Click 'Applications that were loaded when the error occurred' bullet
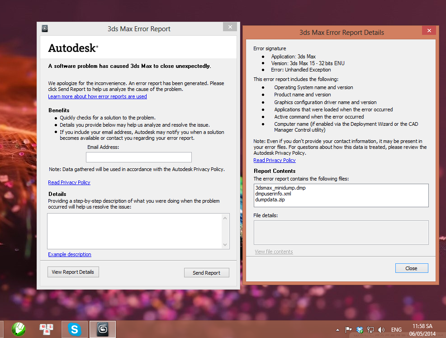Image resolution: width=446 pixels, height=338 pixels. [333, 109]
